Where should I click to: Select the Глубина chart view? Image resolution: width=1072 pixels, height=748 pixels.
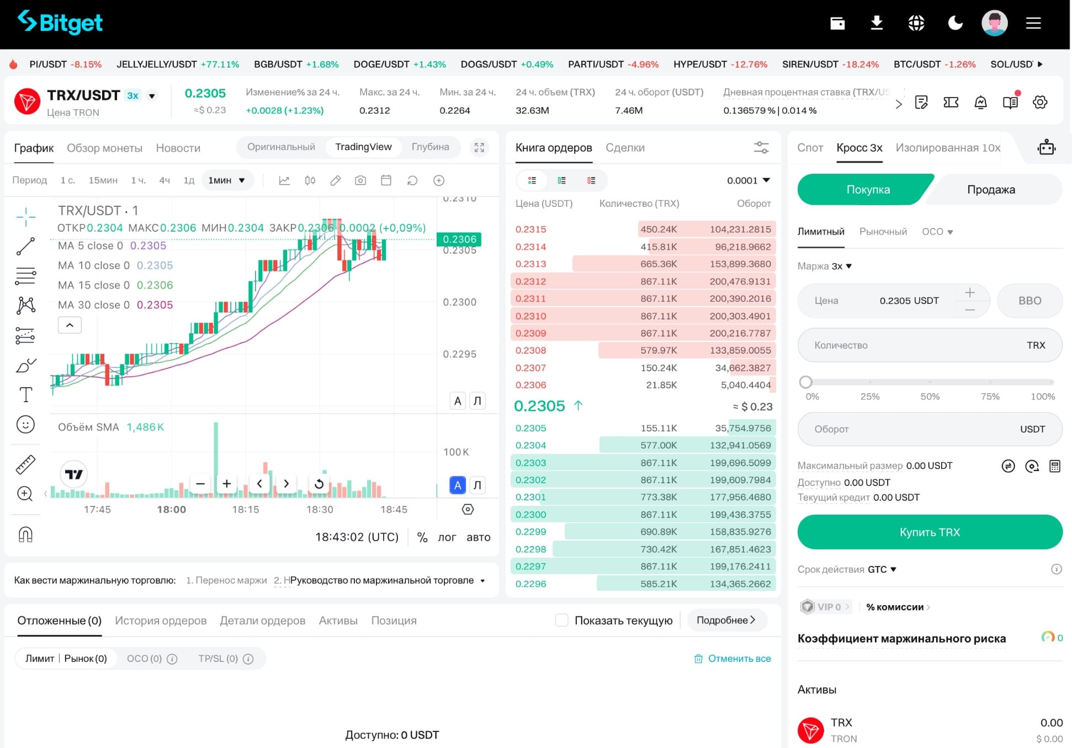[x=430, y=147]
